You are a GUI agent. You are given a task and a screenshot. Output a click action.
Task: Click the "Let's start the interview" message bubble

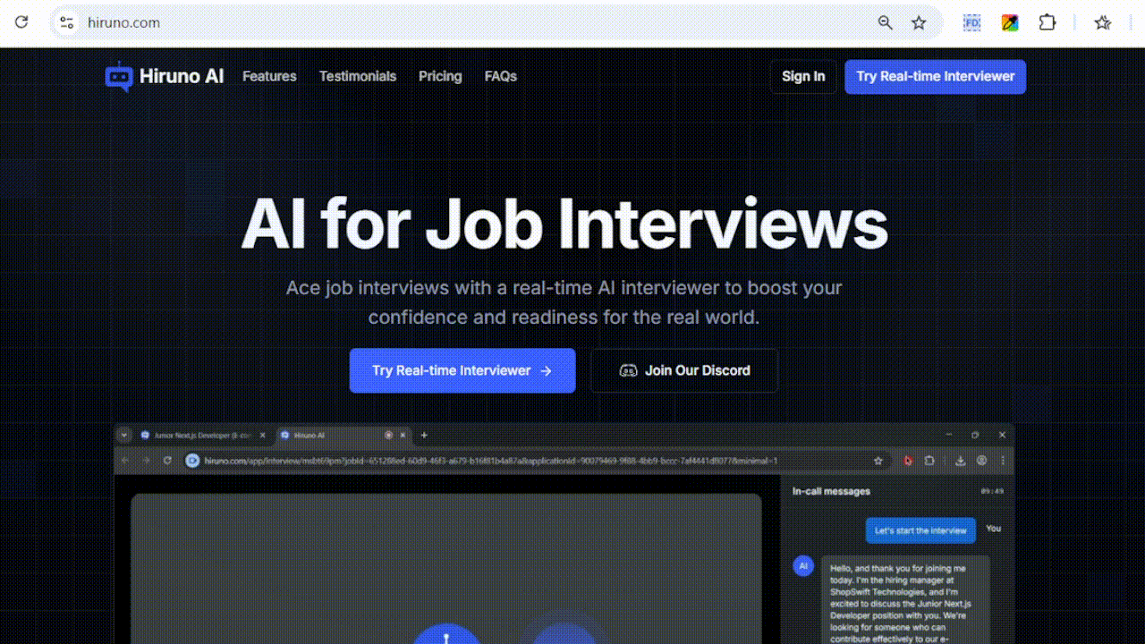(921, 530)
